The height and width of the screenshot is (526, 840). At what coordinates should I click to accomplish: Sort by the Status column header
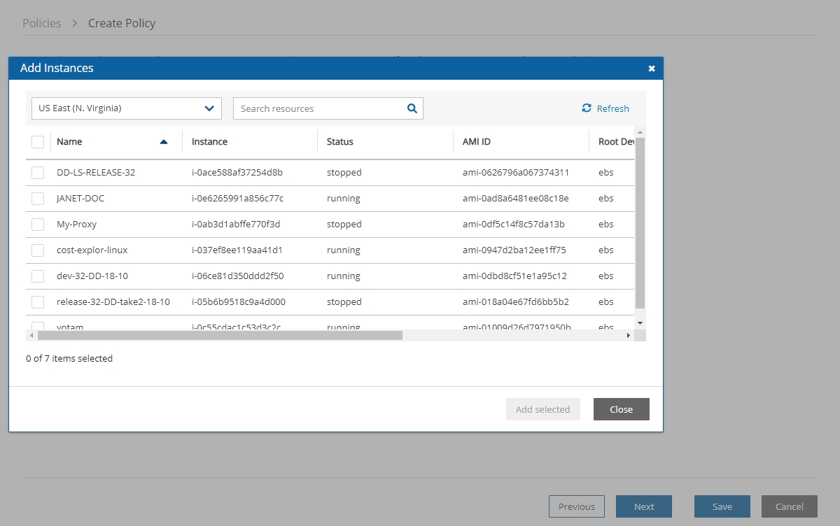[340, 142]
